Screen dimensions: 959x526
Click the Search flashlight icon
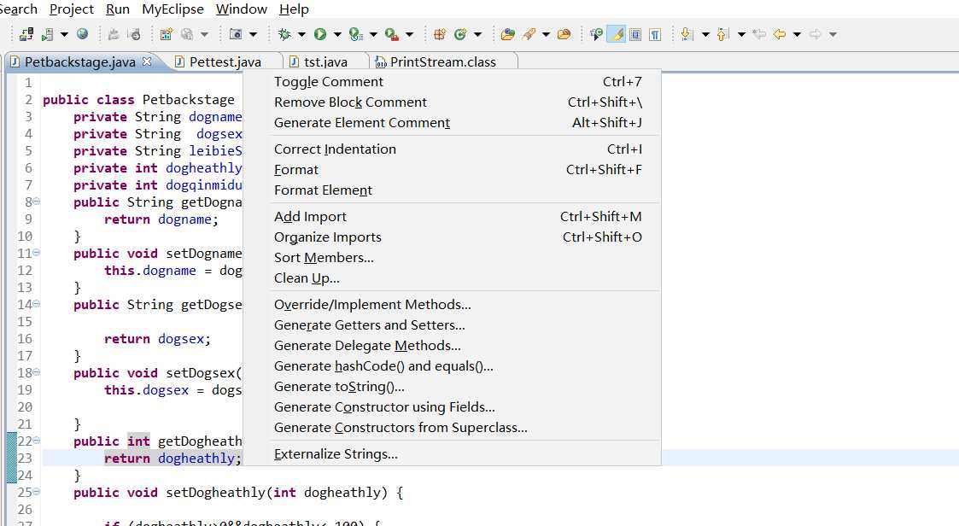click(x=529, y=34)
